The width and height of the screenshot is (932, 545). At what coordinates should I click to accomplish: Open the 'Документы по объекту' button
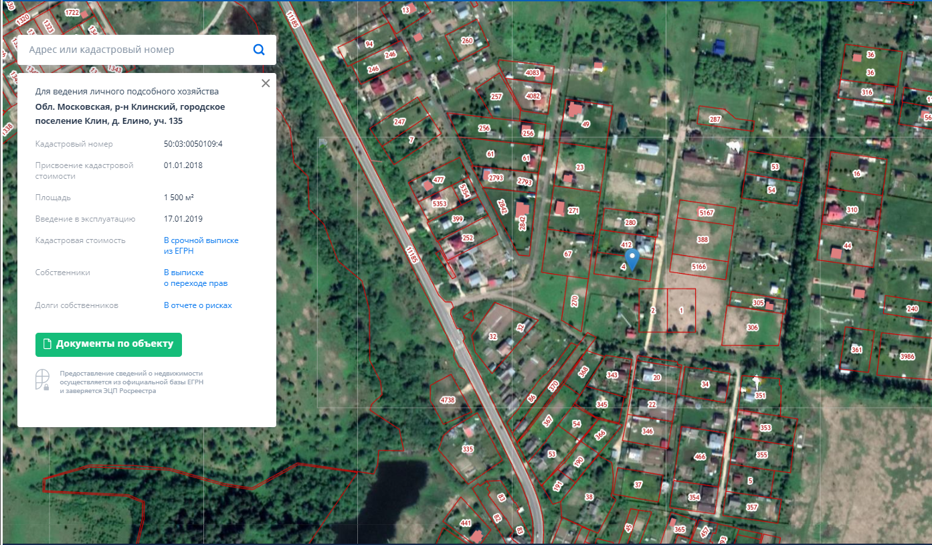click(x=108, y=344)
